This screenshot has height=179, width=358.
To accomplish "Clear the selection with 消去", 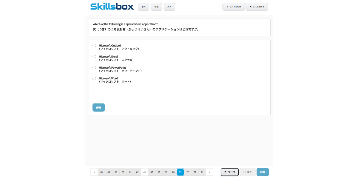I will coord(248,172).
